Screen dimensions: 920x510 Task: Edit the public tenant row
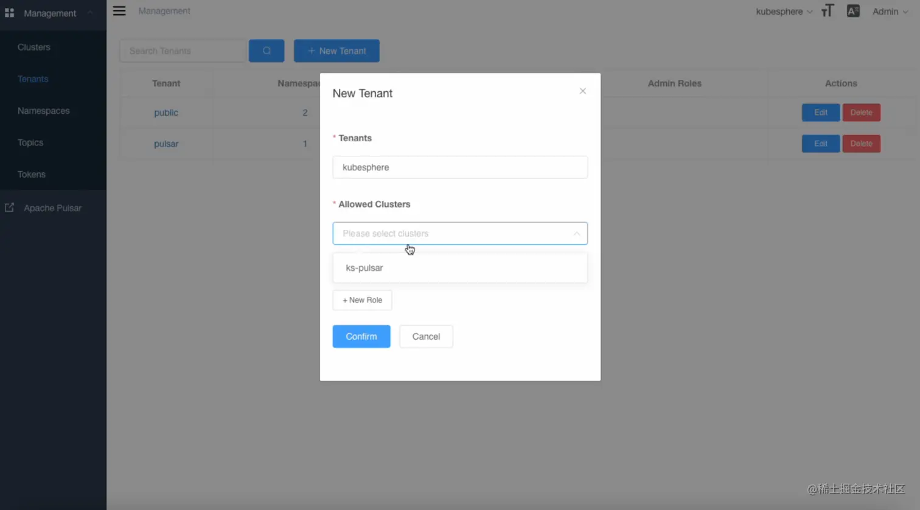pos(821,113)
